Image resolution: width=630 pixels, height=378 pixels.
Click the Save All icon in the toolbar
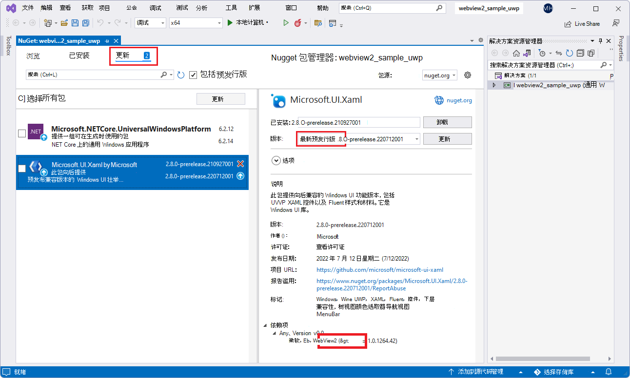pyautogui.click(x=85, y=23)
